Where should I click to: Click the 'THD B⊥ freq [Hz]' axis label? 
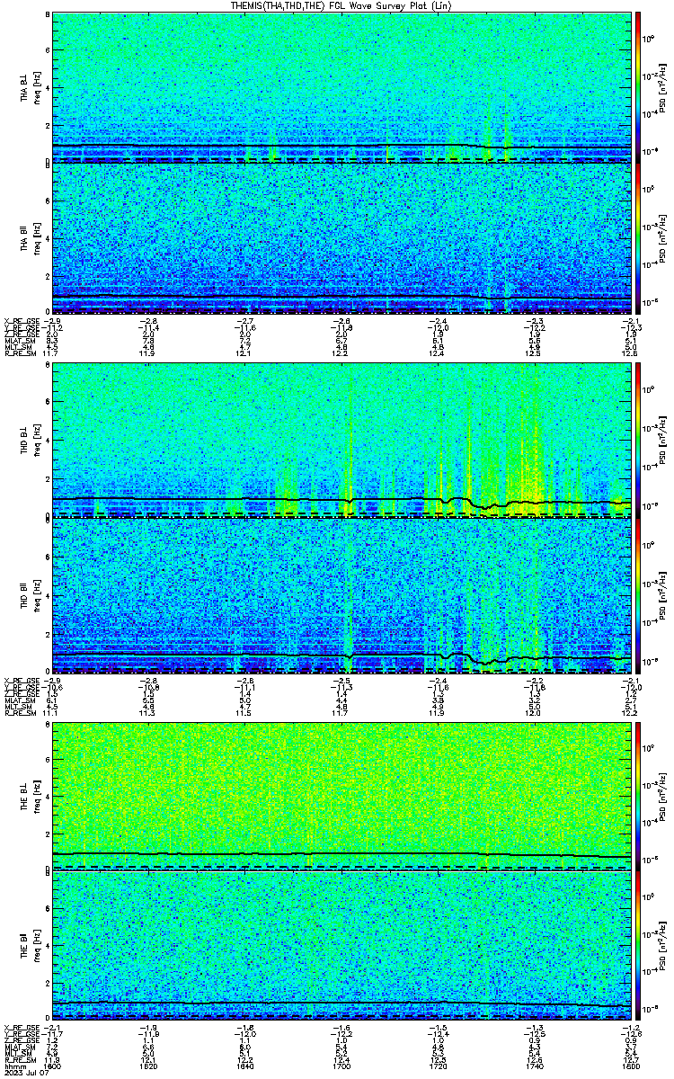pyautogui.click(x=31, y=441)
